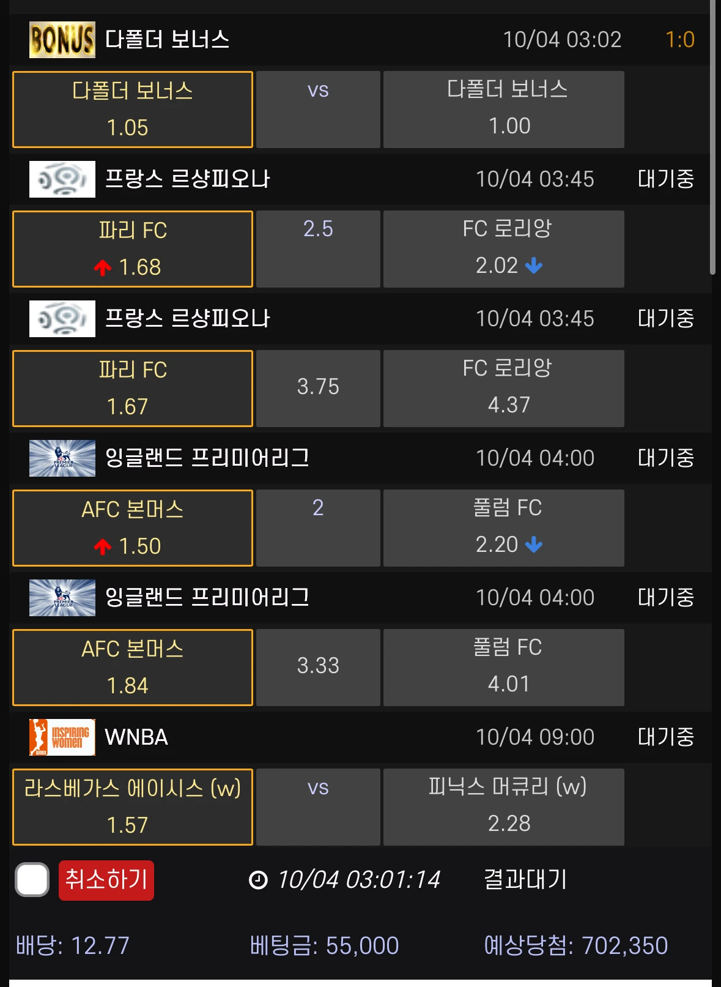Click the blue down arrow beside 2.02
The height and width of the screenshot is (987, 721).
(x=534, y=266)
